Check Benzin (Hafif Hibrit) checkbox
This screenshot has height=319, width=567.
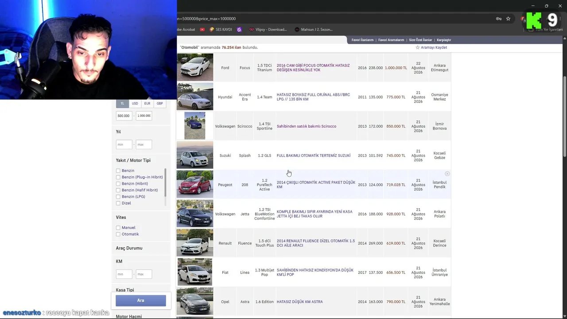tap(118, 190)
